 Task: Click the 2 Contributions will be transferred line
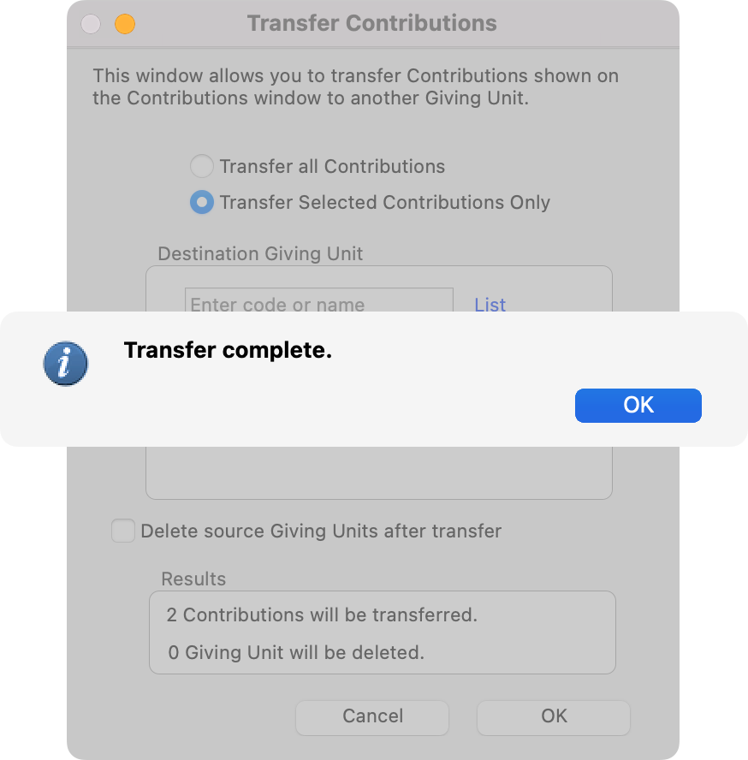tap(322, 615)
